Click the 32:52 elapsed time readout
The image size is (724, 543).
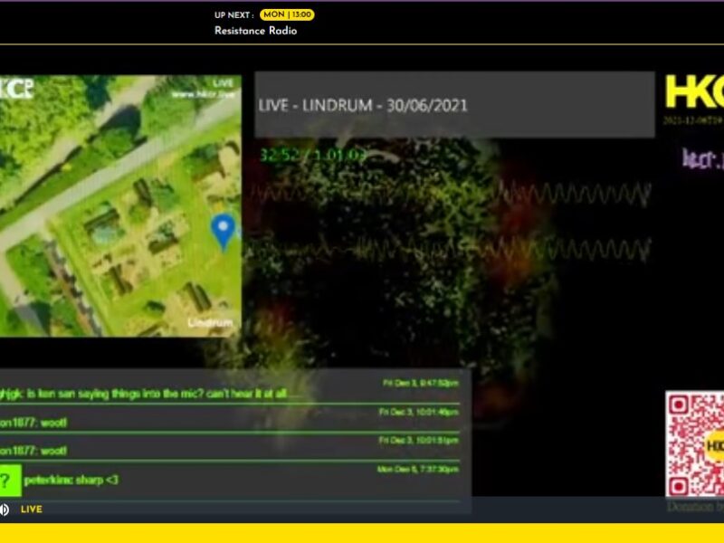click(279, 155)
